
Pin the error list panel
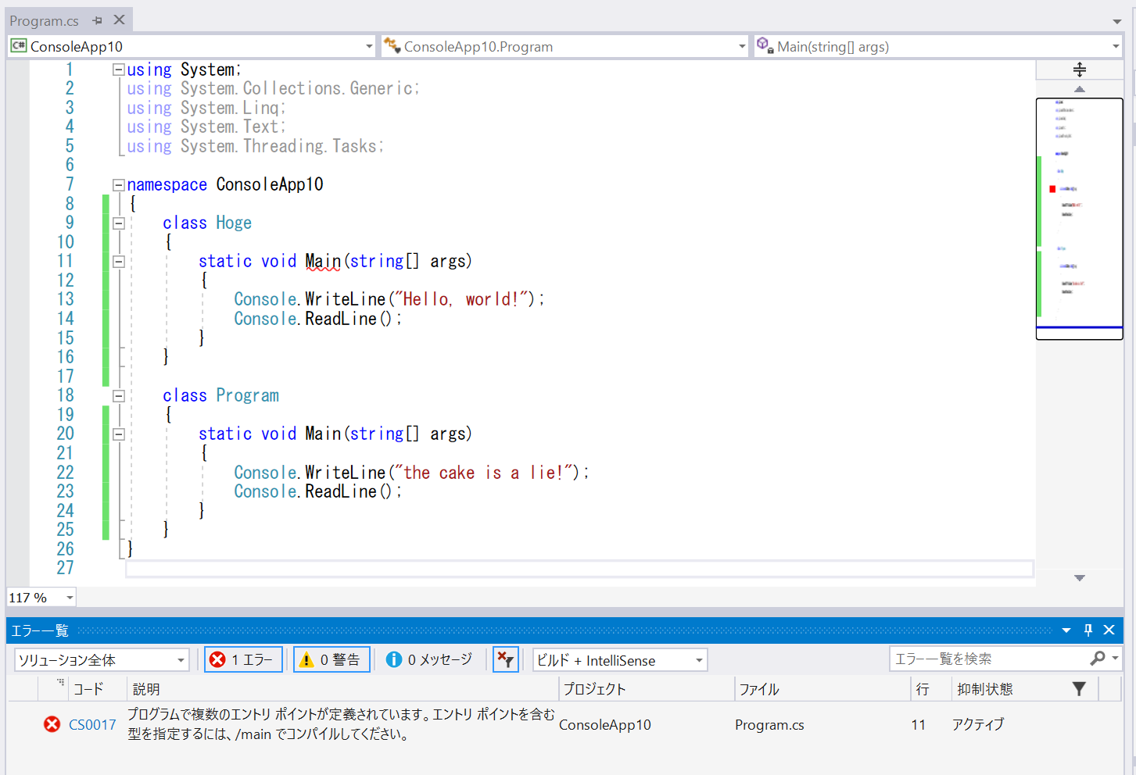click(x=1088, y=630)
